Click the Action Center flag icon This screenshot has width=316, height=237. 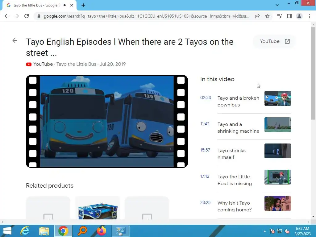tap(272, 231)
